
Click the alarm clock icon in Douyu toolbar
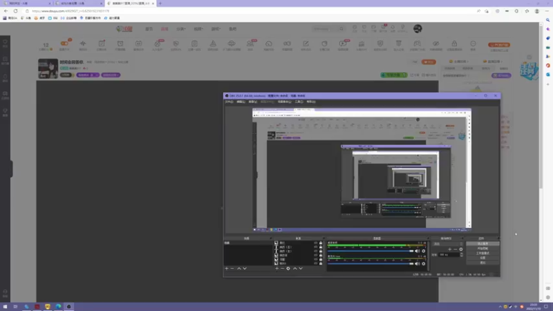point(120,44)
